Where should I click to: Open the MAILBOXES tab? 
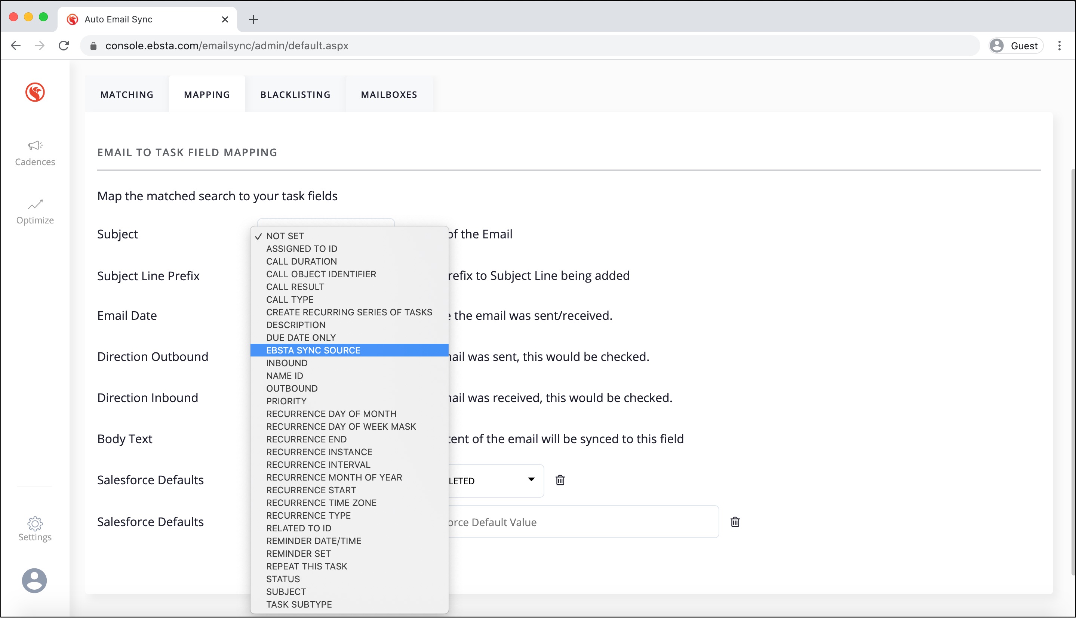pyautogui.click(x=389, y=95)
